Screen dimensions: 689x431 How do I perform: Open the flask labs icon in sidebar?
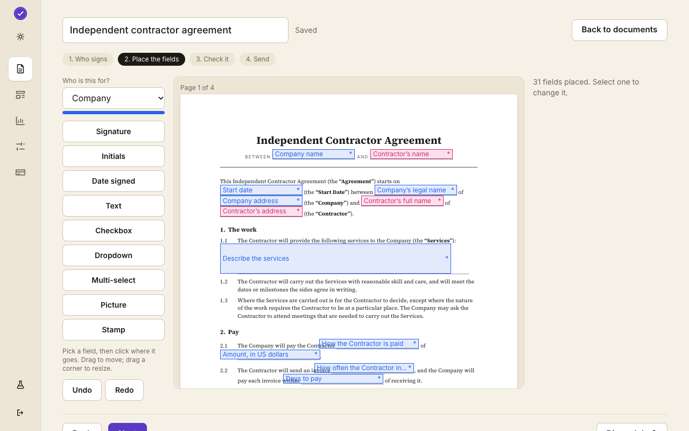point(20,385)
